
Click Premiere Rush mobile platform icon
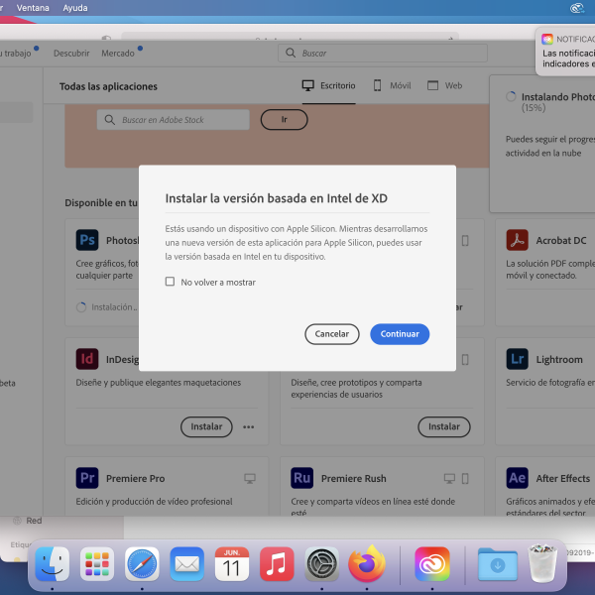[x=465, y=479]
